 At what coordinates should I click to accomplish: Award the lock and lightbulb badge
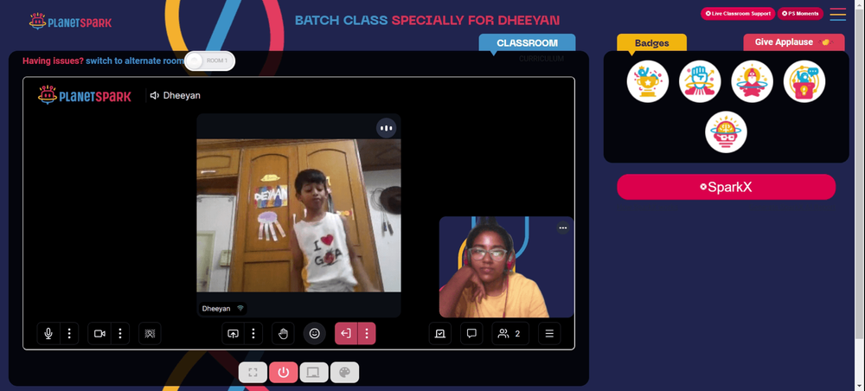coord(804,81)
